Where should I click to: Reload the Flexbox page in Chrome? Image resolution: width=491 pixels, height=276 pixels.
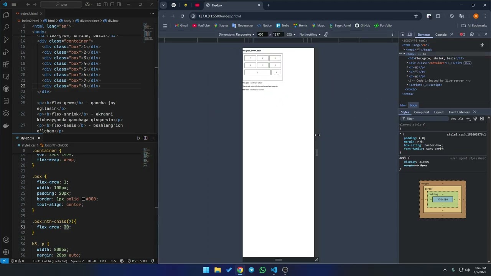click(182, 16)
